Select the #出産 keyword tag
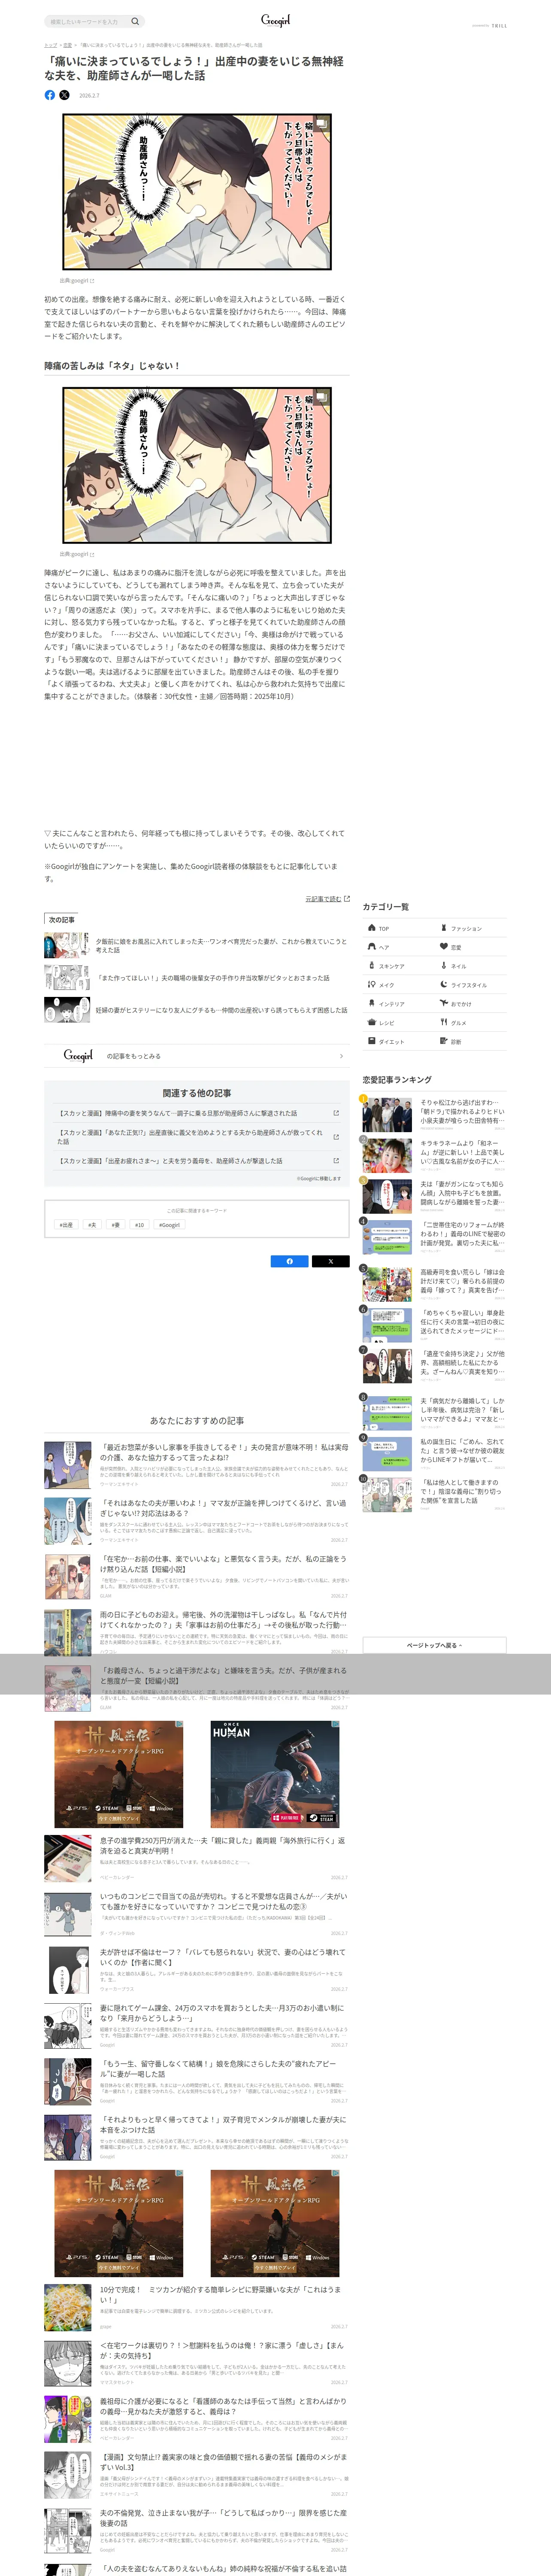Screen dimensions: 551x2576 click(x=66, y=1225)
